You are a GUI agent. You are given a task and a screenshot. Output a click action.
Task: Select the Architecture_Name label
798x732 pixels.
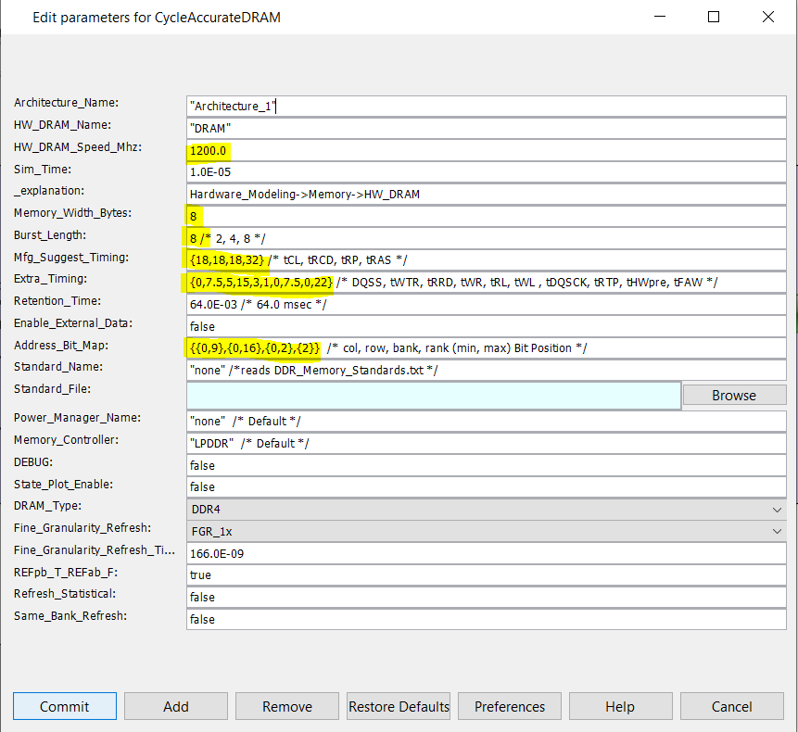[66, 103]
